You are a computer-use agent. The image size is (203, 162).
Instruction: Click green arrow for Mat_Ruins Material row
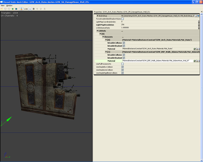coord(194,49)
